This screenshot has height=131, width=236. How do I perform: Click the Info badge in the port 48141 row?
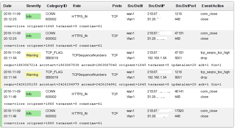(x=33, y=94)
